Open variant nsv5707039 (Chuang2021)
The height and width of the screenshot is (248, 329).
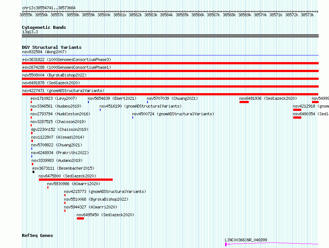[172, 98]
